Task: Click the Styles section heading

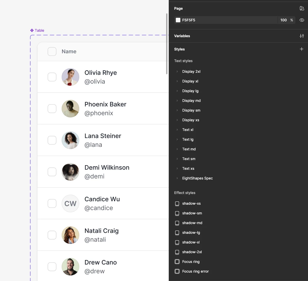Action: pyautogui.click(x=179, y=49)
